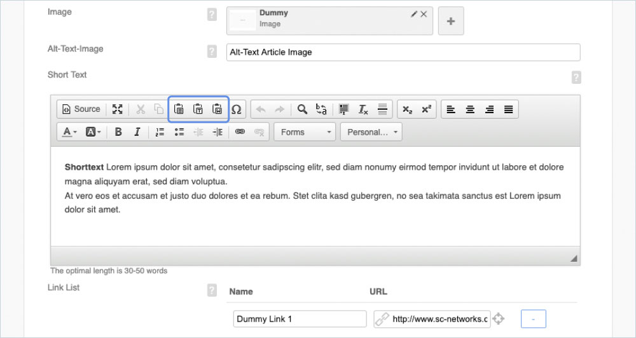The image size is (636, 338).
Task: Open the background color dropdown
Action: click(x=93, y=132)
